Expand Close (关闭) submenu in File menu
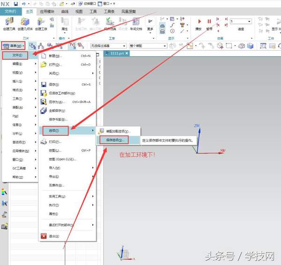This screenshot has height=265, width=281. click(67, 74)
